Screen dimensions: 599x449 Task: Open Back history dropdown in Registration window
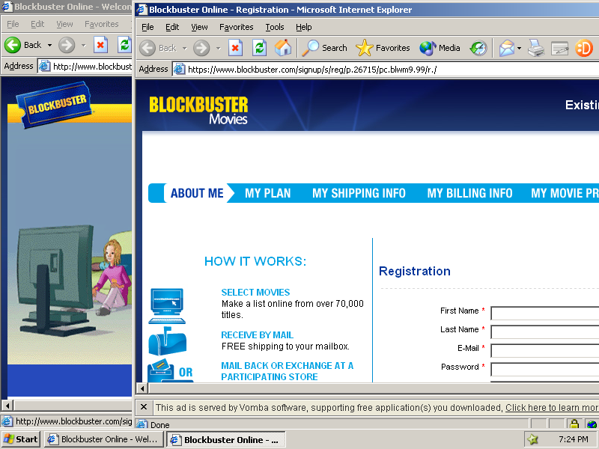(184, 49)
